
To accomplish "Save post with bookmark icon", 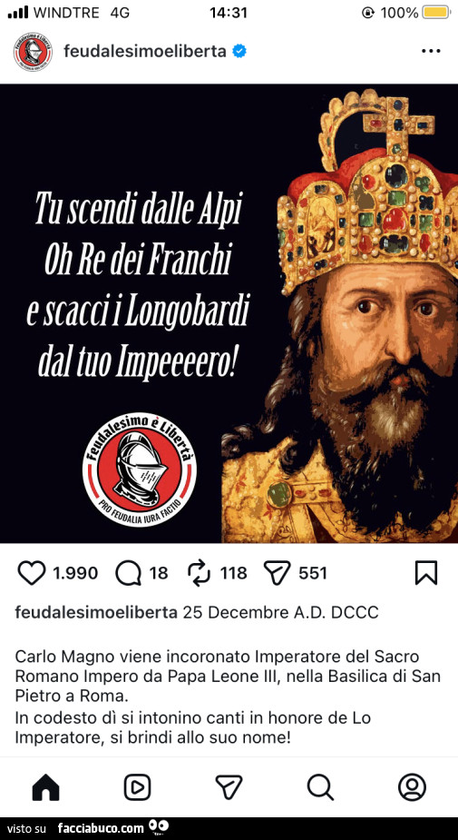I will (x=426, y=573).
